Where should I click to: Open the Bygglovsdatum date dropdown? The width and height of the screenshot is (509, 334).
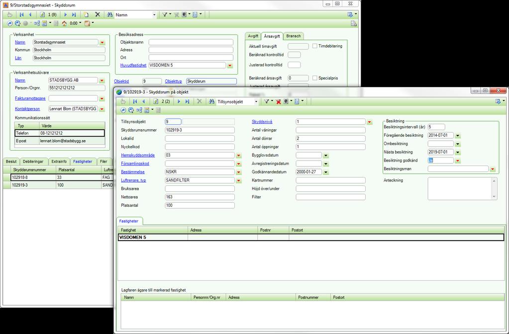pos(325,156)
